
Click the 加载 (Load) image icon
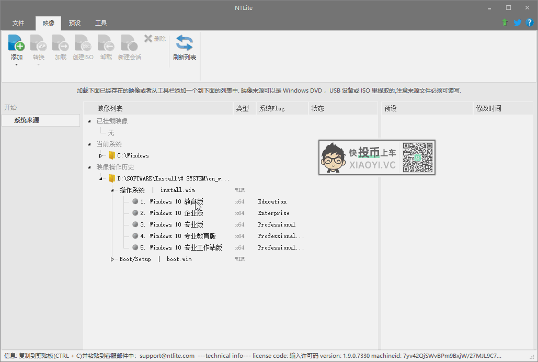coord(61,43)
